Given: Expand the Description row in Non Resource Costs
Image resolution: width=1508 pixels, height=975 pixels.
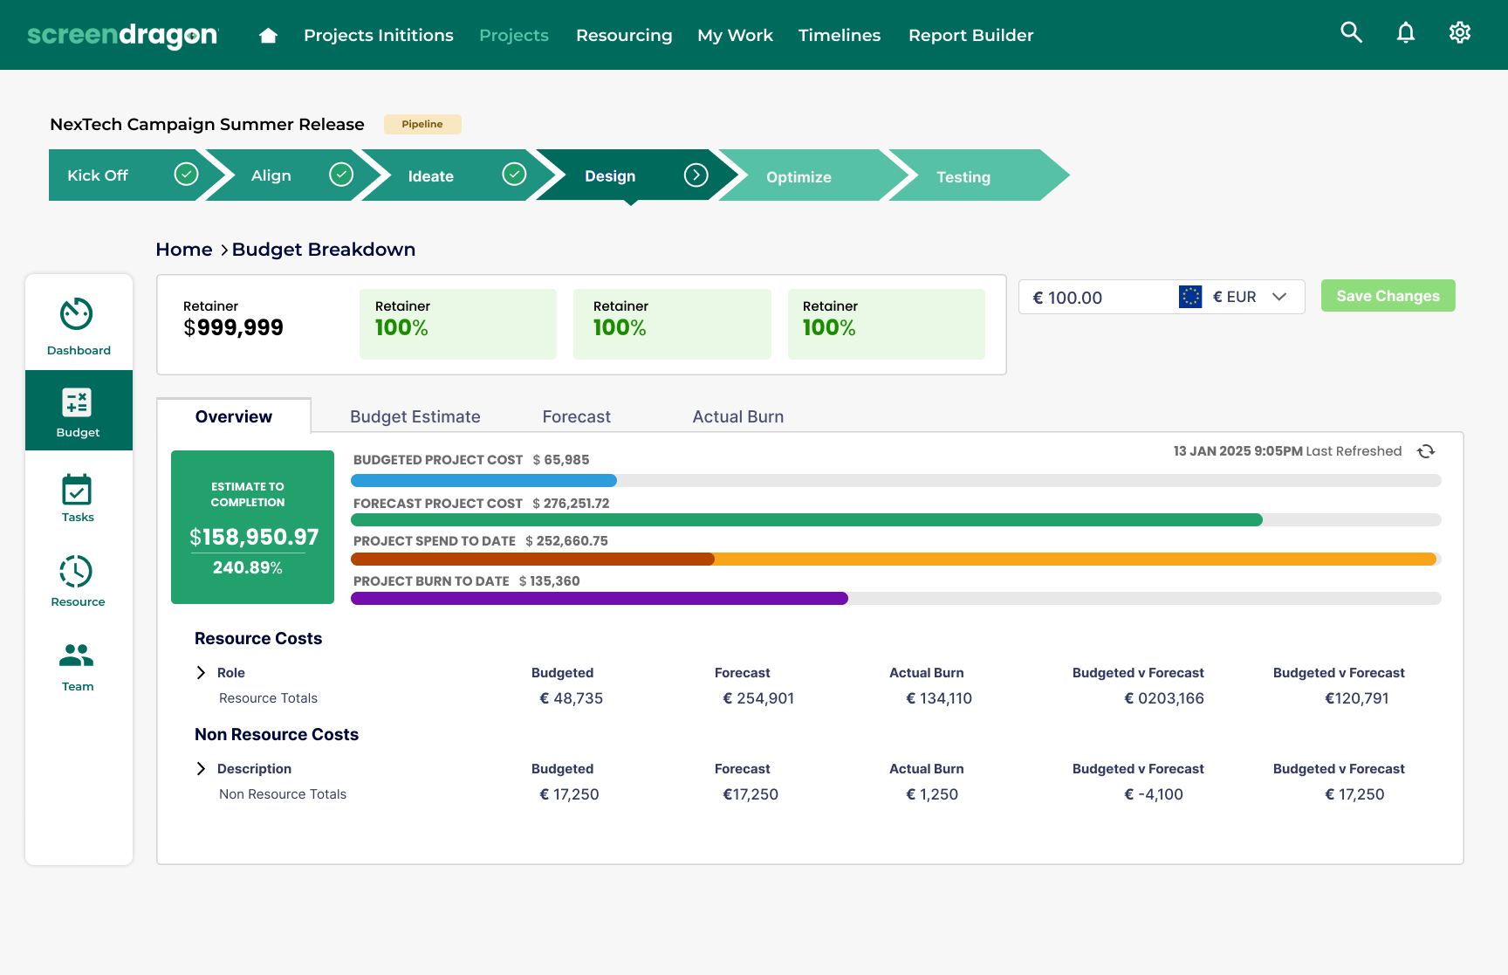Looking at the screenshot, I should [202, 768].
